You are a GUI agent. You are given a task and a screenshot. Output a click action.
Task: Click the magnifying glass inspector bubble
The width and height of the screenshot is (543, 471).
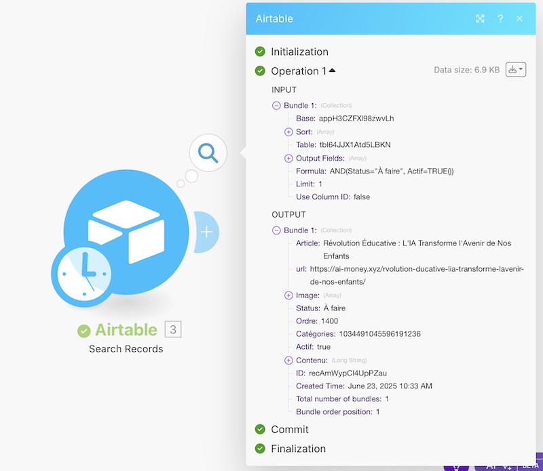point(208,152)
